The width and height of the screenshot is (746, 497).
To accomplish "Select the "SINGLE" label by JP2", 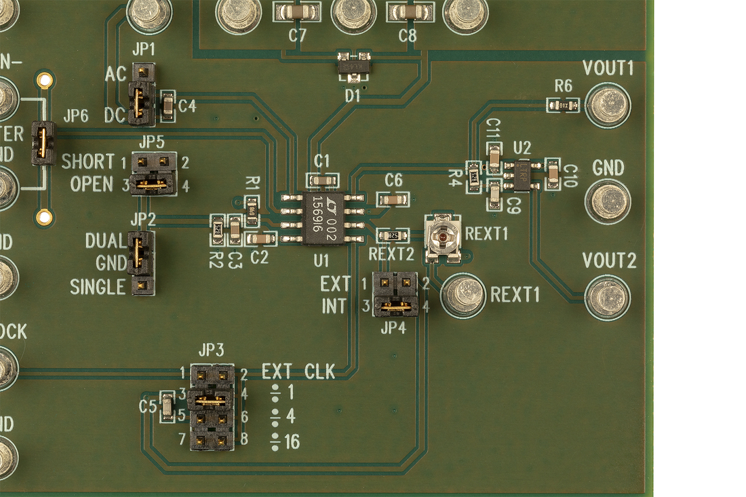I will point(98,287).
